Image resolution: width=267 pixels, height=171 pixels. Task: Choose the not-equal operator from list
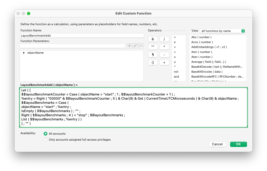coord(175,42)
